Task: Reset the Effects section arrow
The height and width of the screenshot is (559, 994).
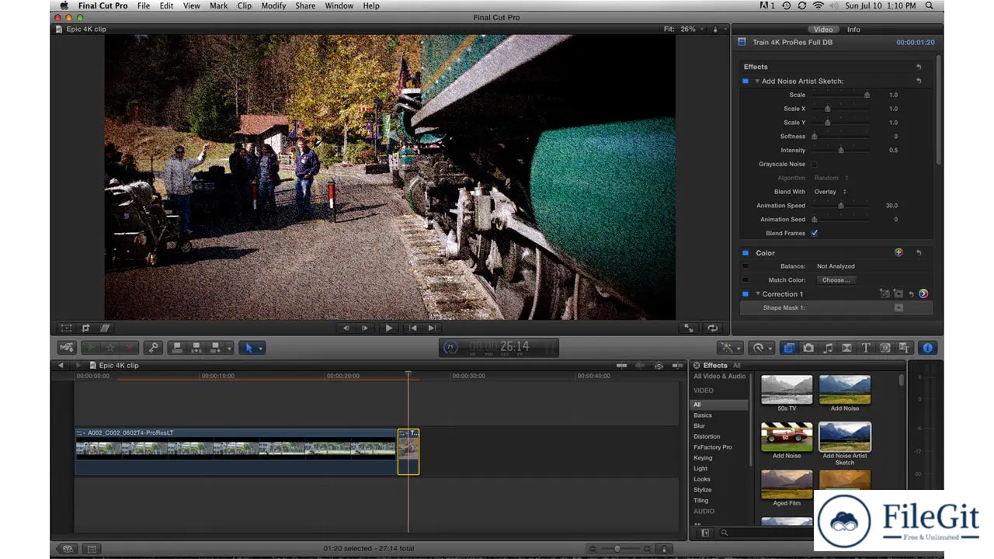Action: click(x=919, y=67)
